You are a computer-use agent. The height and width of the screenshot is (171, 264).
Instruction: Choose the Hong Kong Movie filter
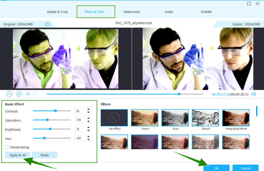pyautogui.click(x=236, y=118)
